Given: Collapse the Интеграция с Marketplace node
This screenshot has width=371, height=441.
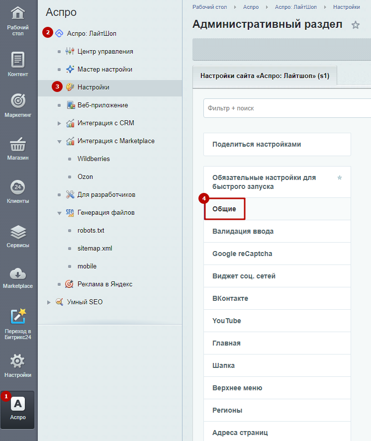Looking at the screenshot, I should [59, 142].
